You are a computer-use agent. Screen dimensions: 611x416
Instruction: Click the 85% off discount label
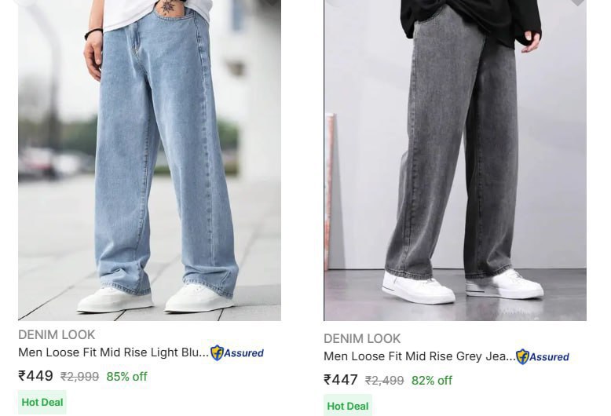126,377
